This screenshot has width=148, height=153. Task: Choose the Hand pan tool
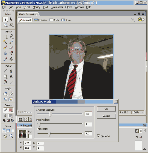pyautogui.click(x=5, y=136)
